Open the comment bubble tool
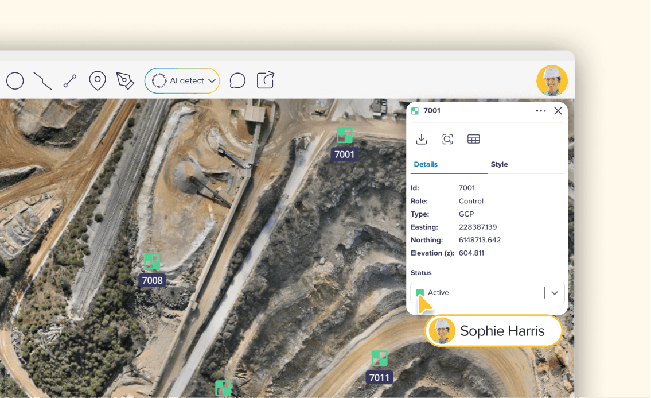The image size is (651, 398). click(237, 80)
